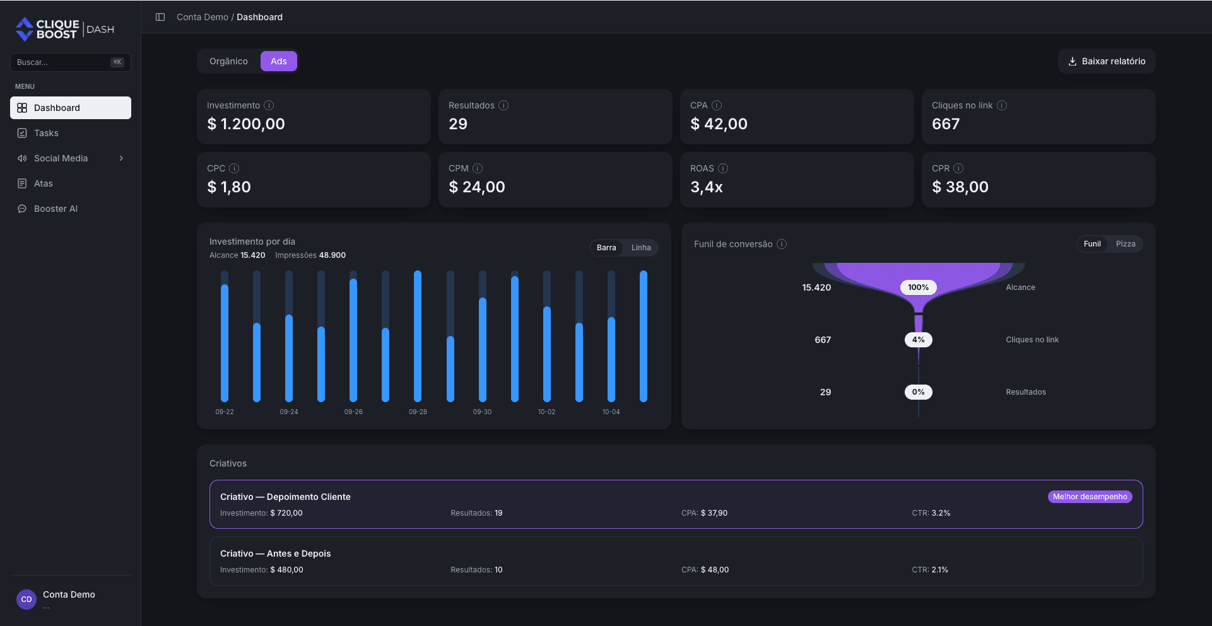This screenshot has width=1212, height=626.
Task: Click the Tasks checklist icon
Action: 22,133
